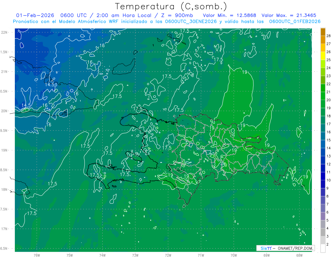Screen dimensions: 336x259
Task: Select '0600UTC_01FEB2026' valid-until time text
Action: 295,22
